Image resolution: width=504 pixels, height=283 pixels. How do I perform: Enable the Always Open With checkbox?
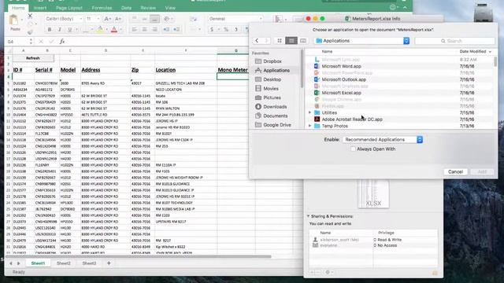[353, 149]
